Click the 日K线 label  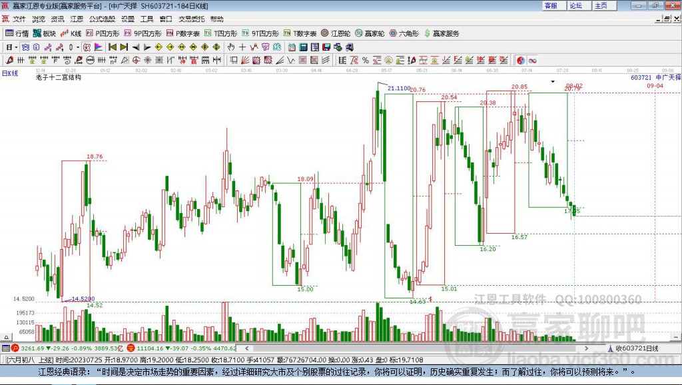(10, 73)
